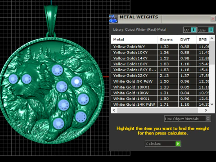Click the DWT column header
216x162 pixels.
pyautogui.click(x=187, y=40)
